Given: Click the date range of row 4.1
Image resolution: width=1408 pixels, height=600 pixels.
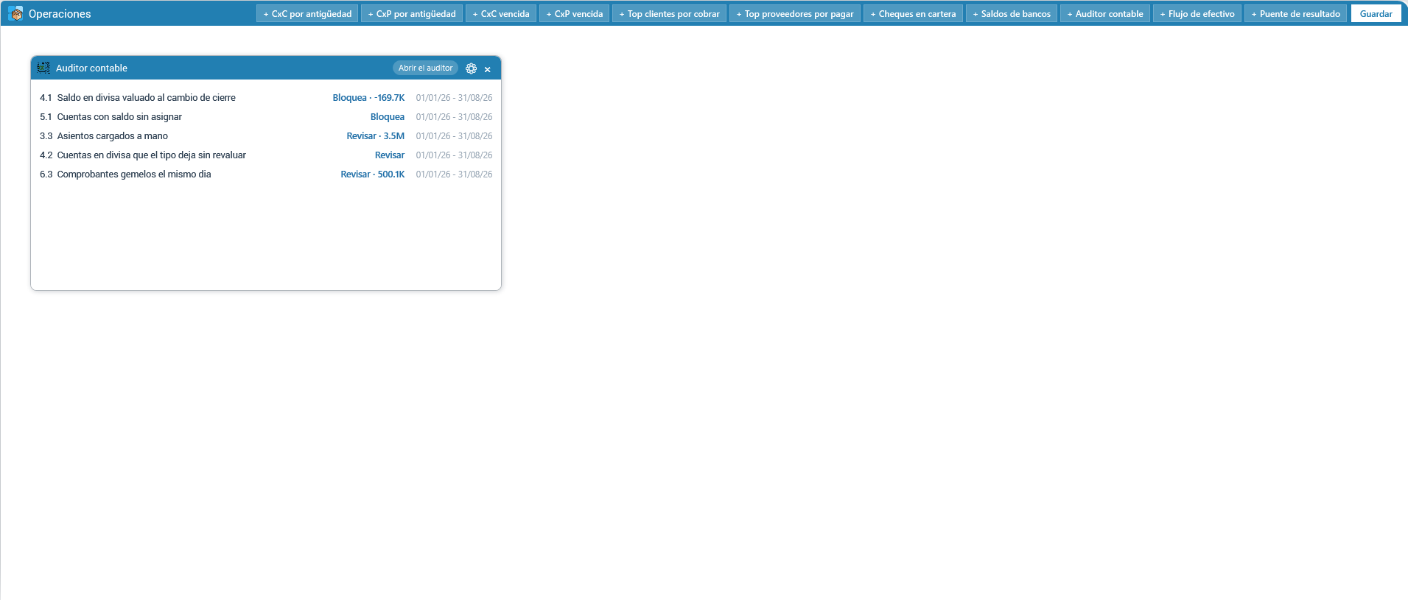Looking at the screenshot, I should point(454,98).
